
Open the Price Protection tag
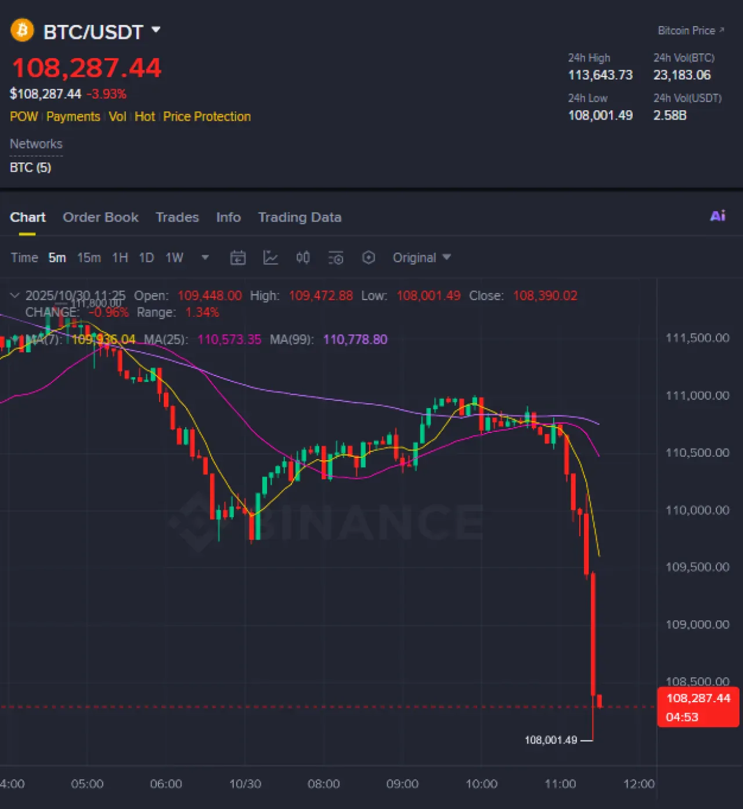[x=207, y=117]
